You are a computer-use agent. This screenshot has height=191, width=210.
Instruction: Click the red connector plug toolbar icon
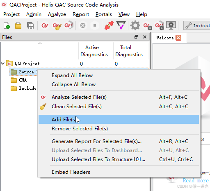click(x=109, y=25)
